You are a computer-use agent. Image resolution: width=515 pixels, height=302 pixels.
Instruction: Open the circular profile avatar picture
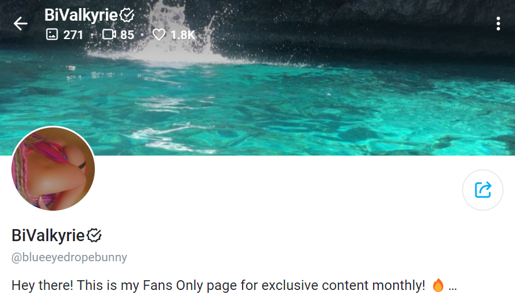coord(53,168)
